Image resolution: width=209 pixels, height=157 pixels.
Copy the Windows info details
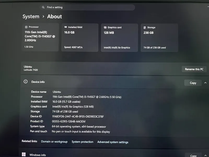(193, 155)
